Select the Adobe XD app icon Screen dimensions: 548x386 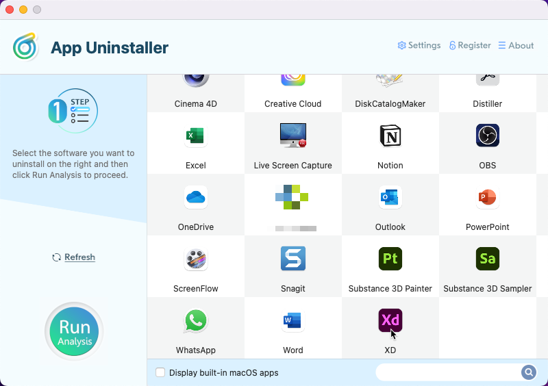click(x=390, y=320)
